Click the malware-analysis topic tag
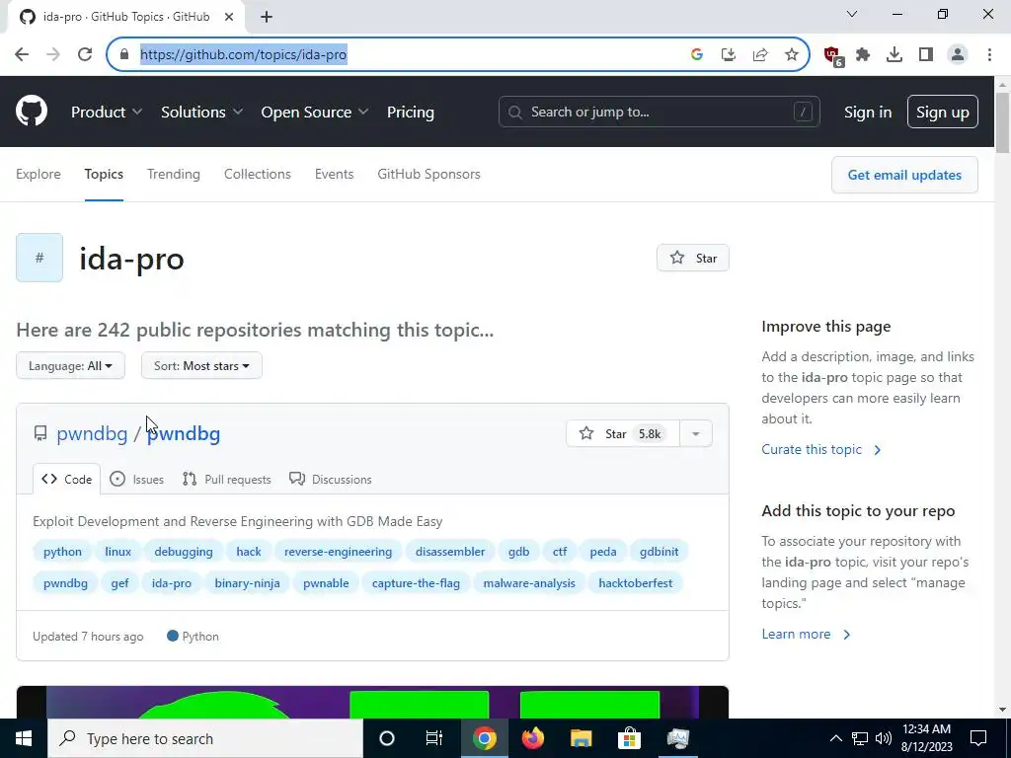Image resolution: width=1011 pixels, height=758 pixels. tap(529, 583)
